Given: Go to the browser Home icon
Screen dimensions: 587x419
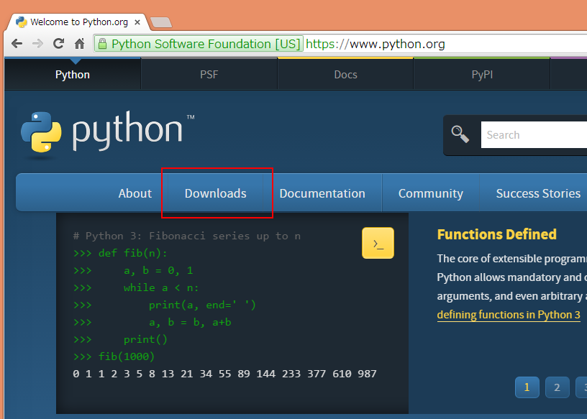Looking at the screenshot, I should [79, 44].
